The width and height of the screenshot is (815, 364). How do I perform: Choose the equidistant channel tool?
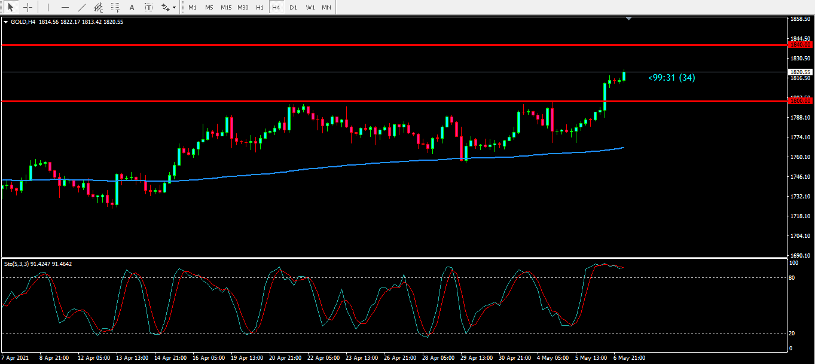(x=98, y=8)
